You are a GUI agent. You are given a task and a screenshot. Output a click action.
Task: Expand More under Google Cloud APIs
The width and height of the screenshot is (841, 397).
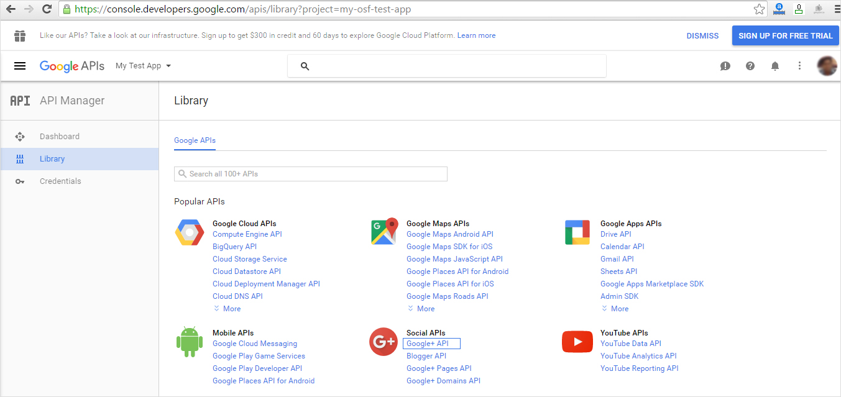(x=227, y=309)
